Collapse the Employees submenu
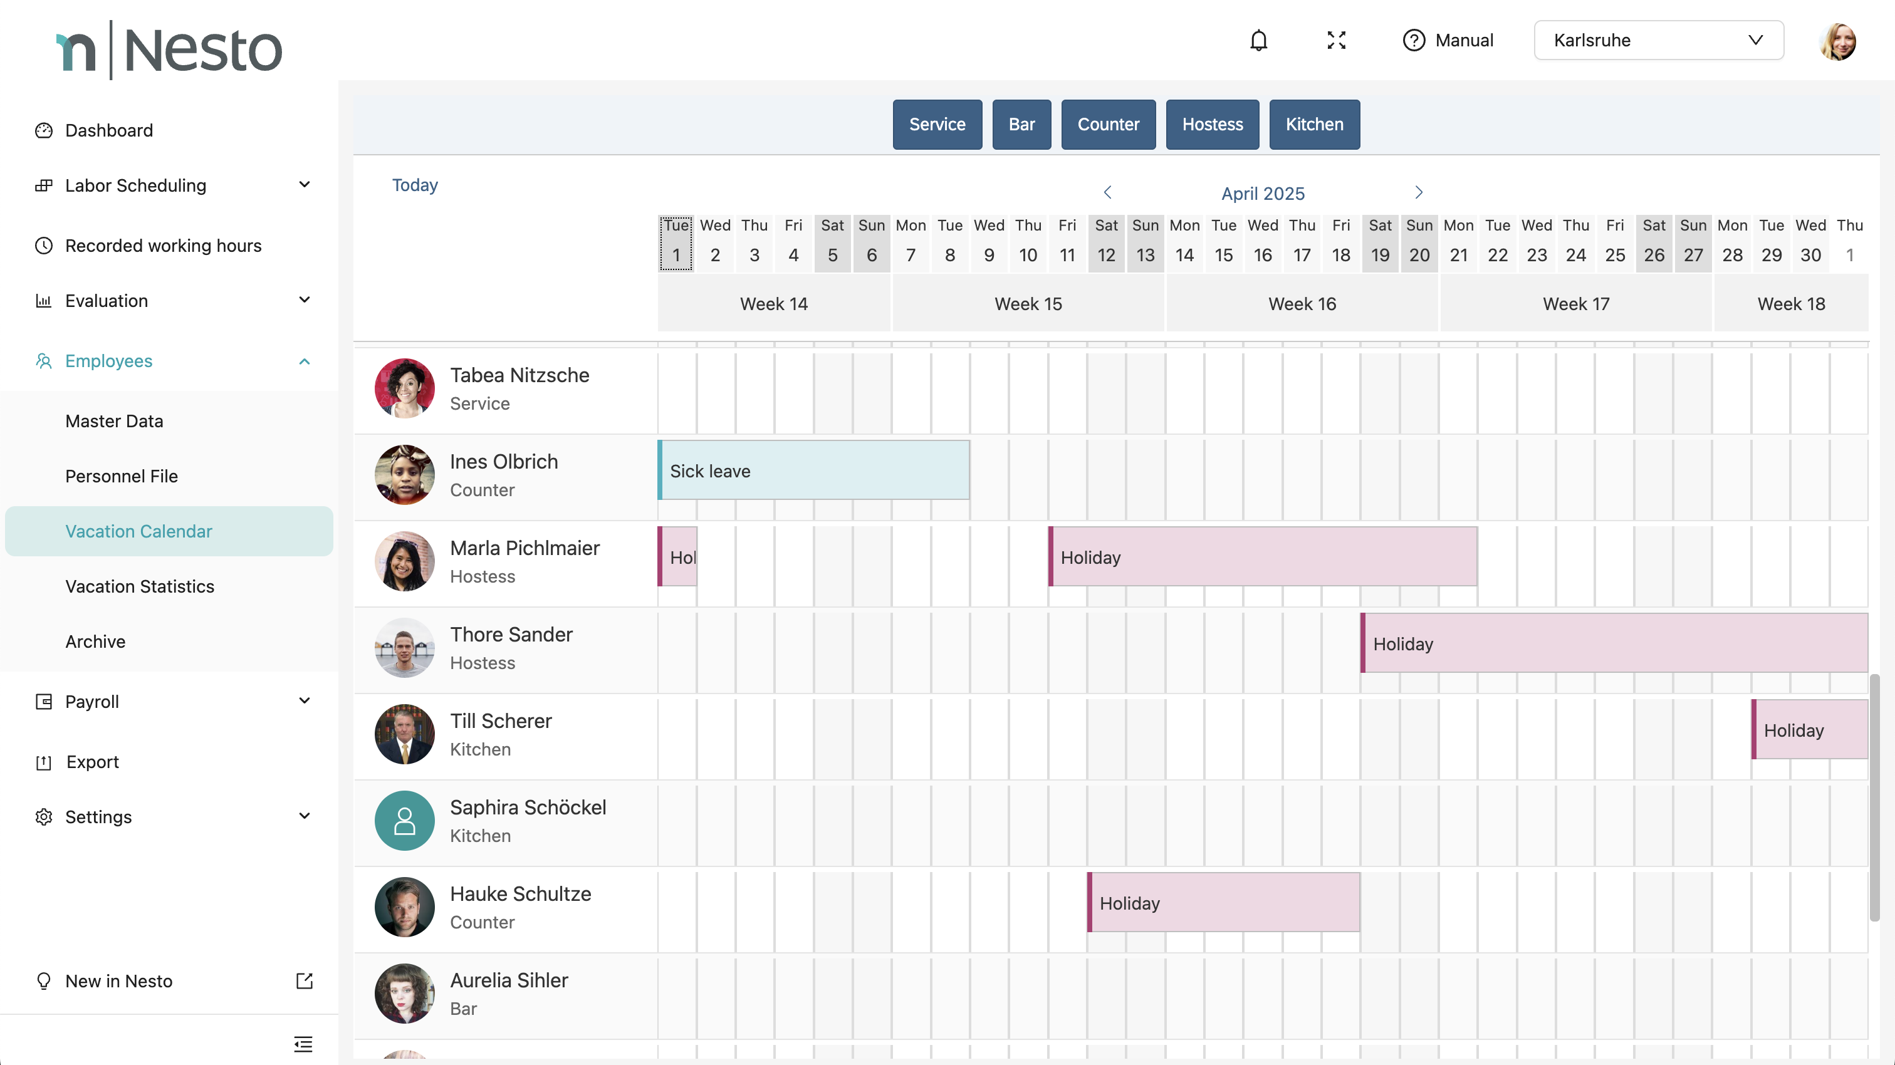Screen dimensions: 1895x1065 tap(304, 361)
